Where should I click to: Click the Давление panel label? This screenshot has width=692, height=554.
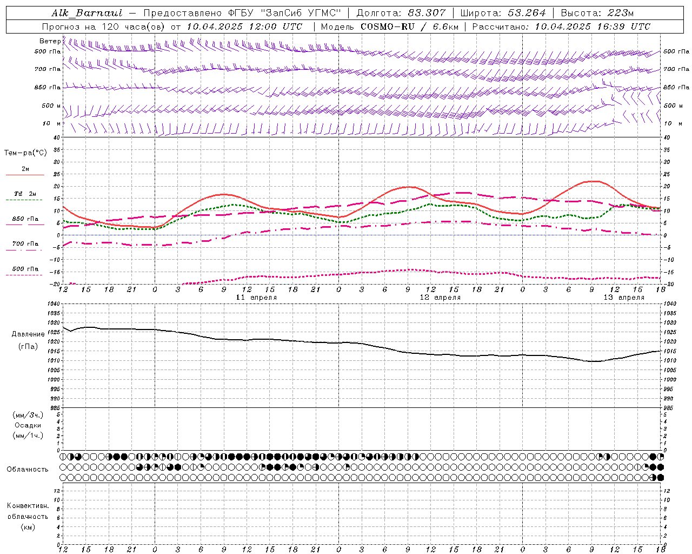(28, 334)
